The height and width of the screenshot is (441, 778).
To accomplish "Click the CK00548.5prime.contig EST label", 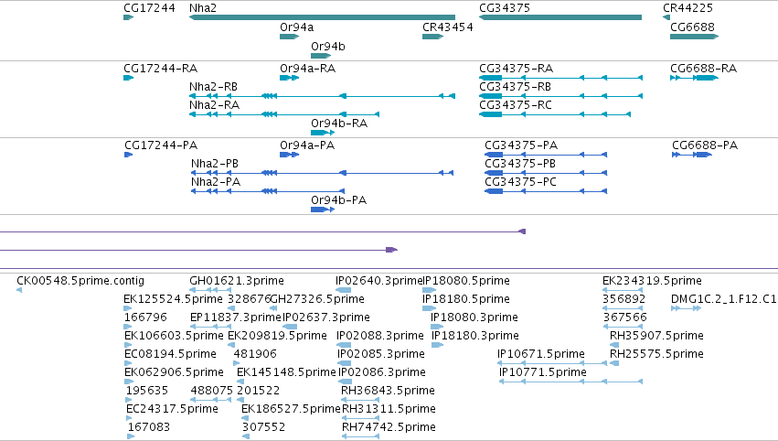I will click(x=80, y=281).
